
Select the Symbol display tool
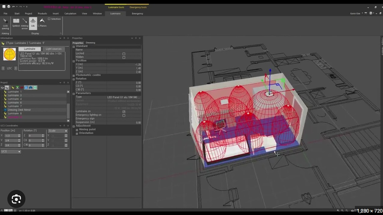coord(16,23)
